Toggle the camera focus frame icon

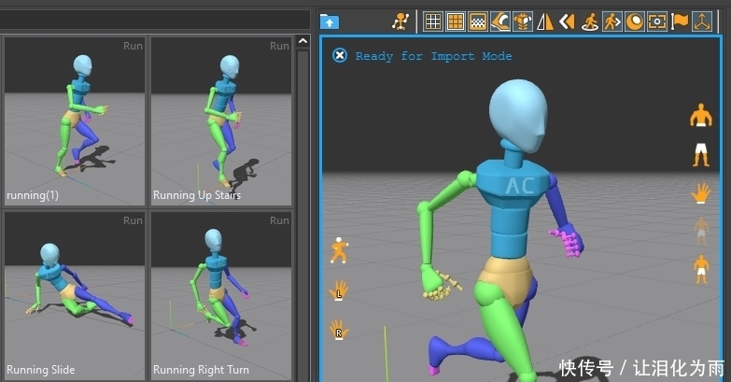[657, 21]
